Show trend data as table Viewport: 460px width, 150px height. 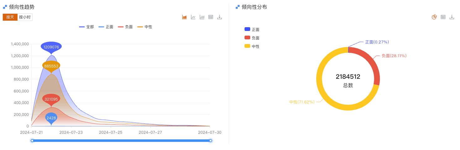pyautogui.click(x=211, y=17)
